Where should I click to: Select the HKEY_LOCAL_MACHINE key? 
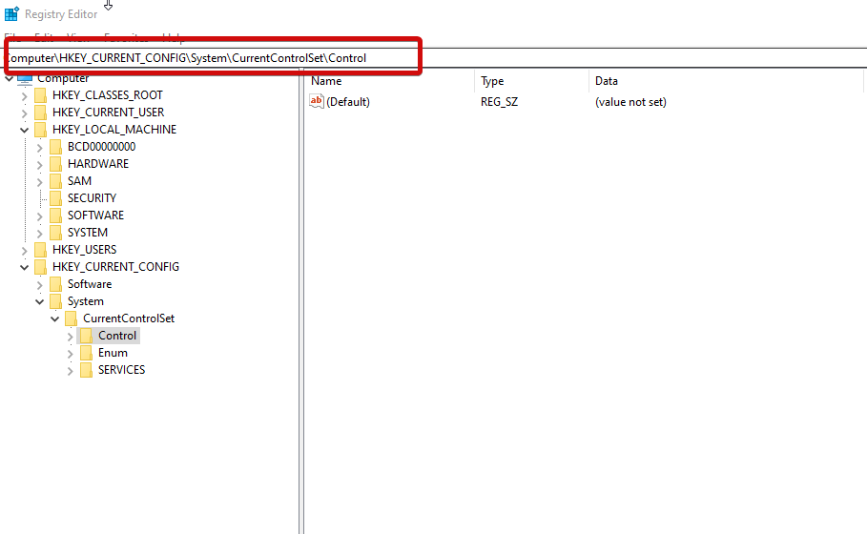tap(114, 130)
